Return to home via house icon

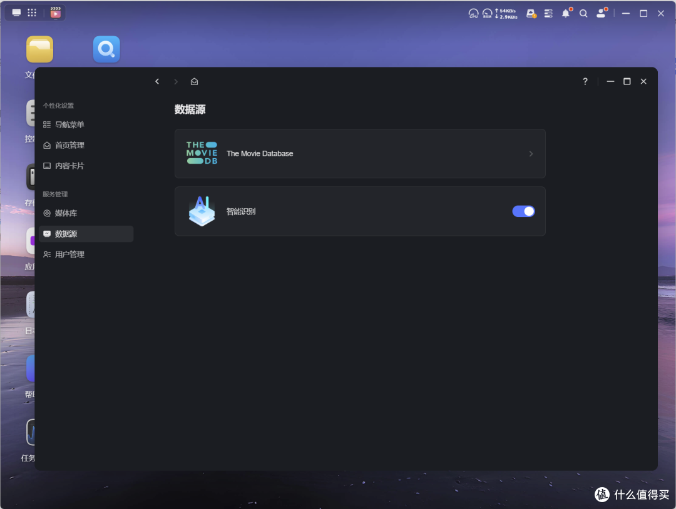[x=195, y=81]
